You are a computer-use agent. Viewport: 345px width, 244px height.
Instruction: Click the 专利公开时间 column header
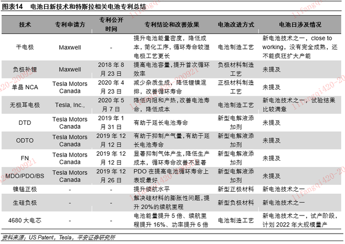111,25
